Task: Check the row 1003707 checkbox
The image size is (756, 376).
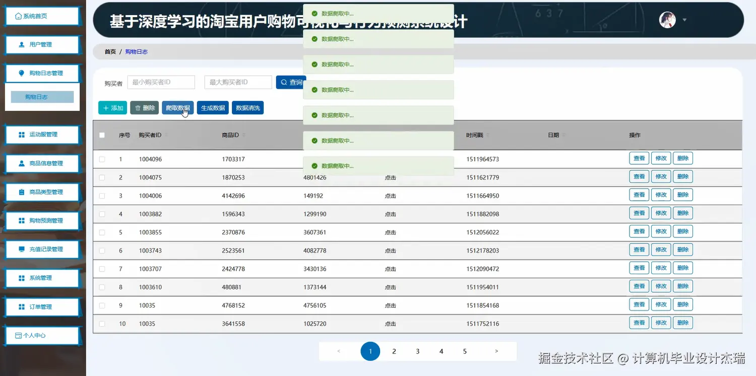Action: click(x=102, y=269)
